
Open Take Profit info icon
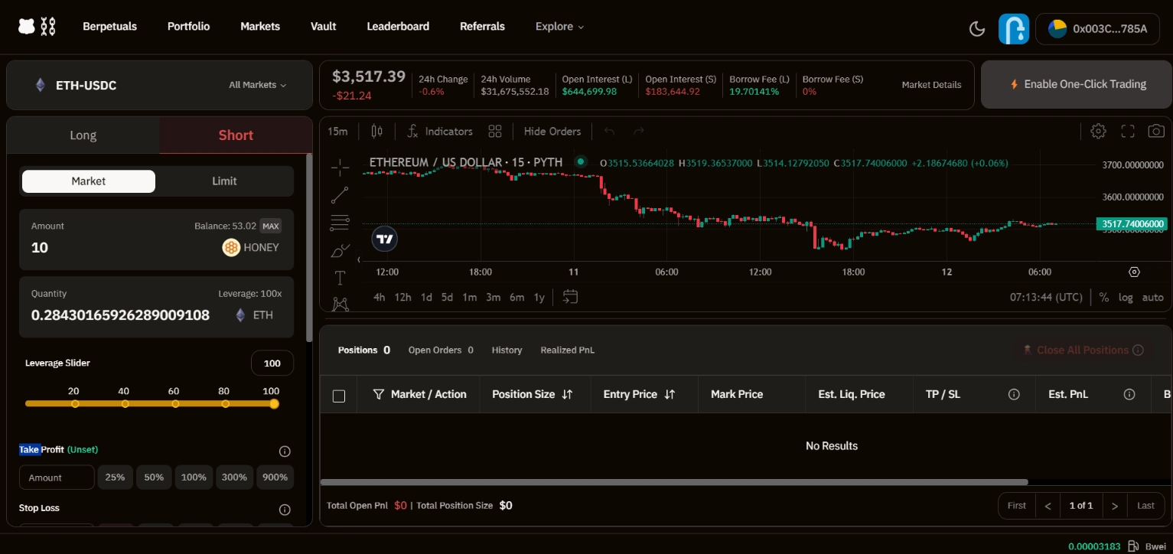pos(285,451)
